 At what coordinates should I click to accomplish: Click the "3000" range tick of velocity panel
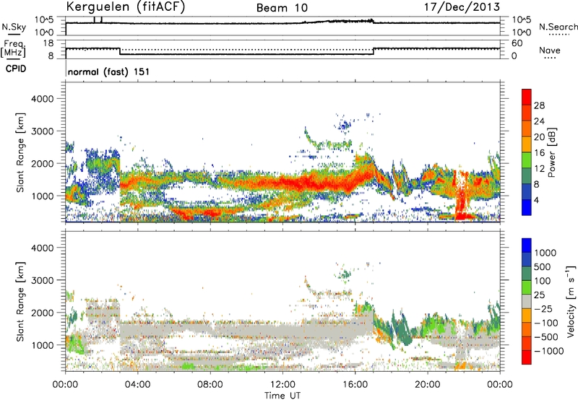coord(43,280)
